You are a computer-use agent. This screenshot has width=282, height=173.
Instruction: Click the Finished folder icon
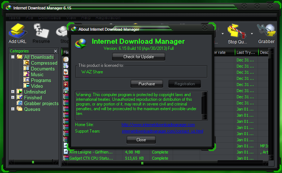pyautogui.click(x=19, y=97)
